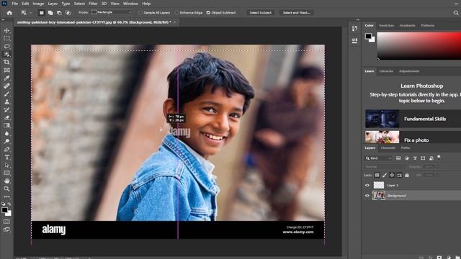Select the Healing Brush tool
The width and height of the screenshot is (461, 259).
(x=6, y=86)
